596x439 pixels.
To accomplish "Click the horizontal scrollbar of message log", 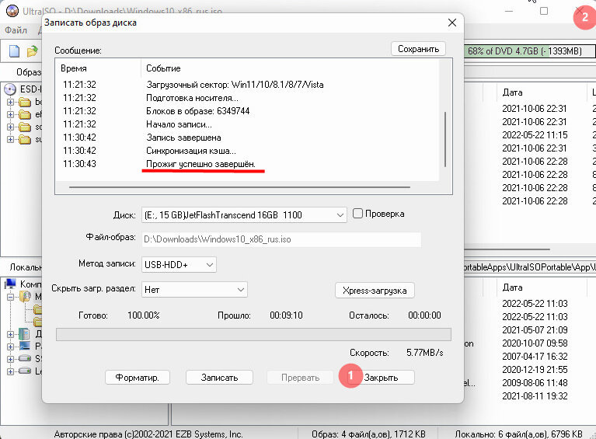I will [x=239, y=187].
